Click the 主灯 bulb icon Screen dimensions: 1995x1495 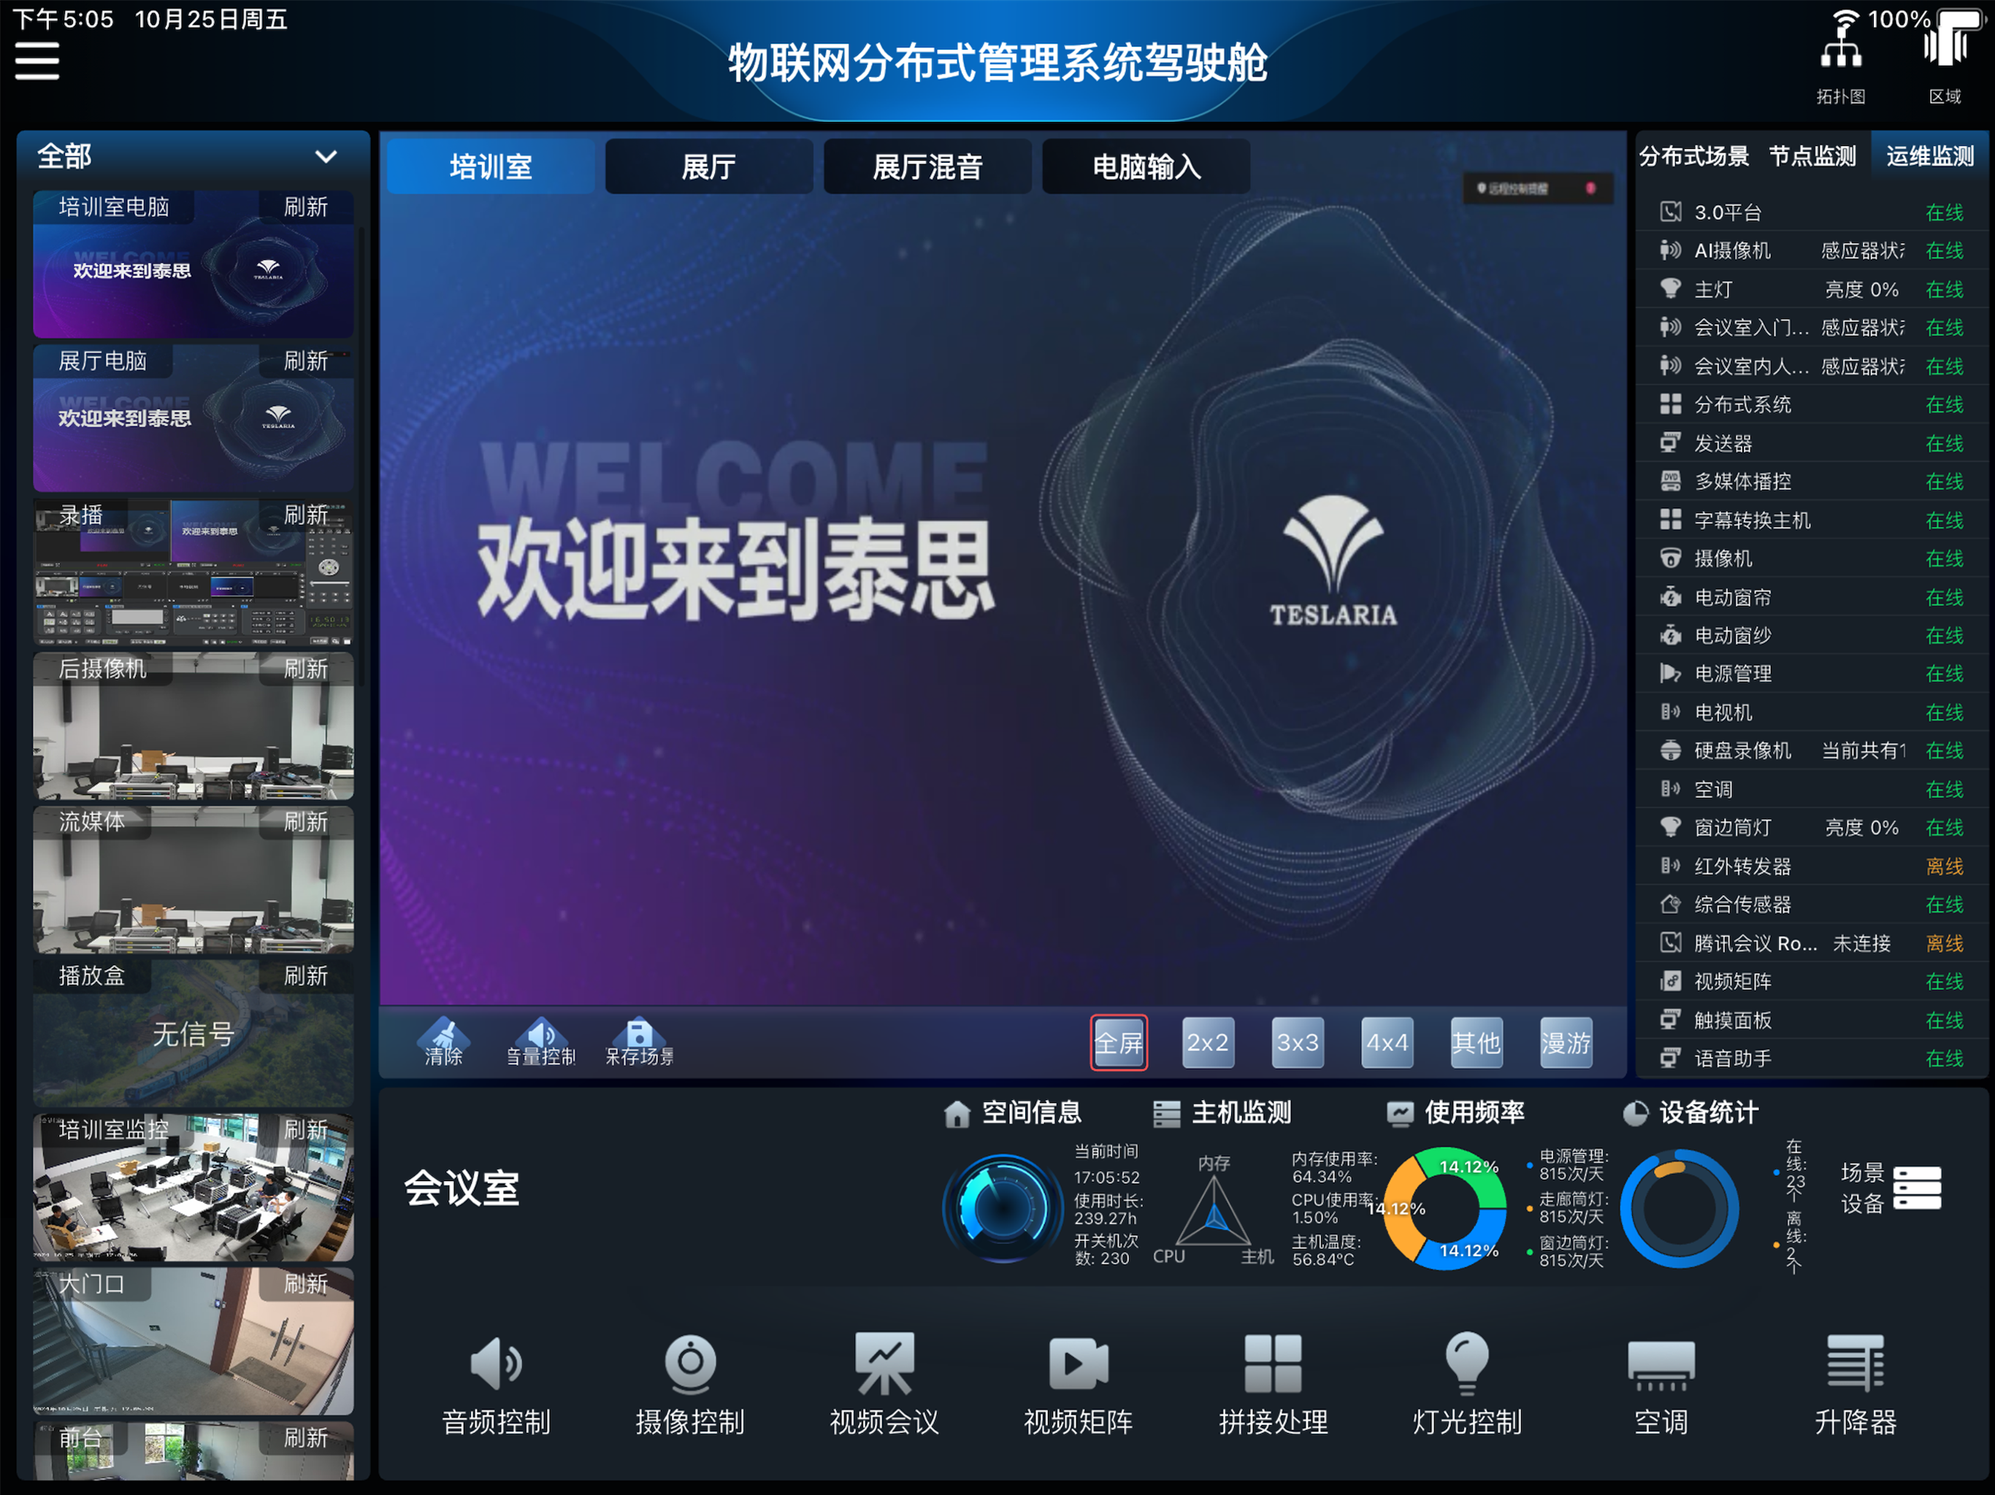pos(1670,288)
